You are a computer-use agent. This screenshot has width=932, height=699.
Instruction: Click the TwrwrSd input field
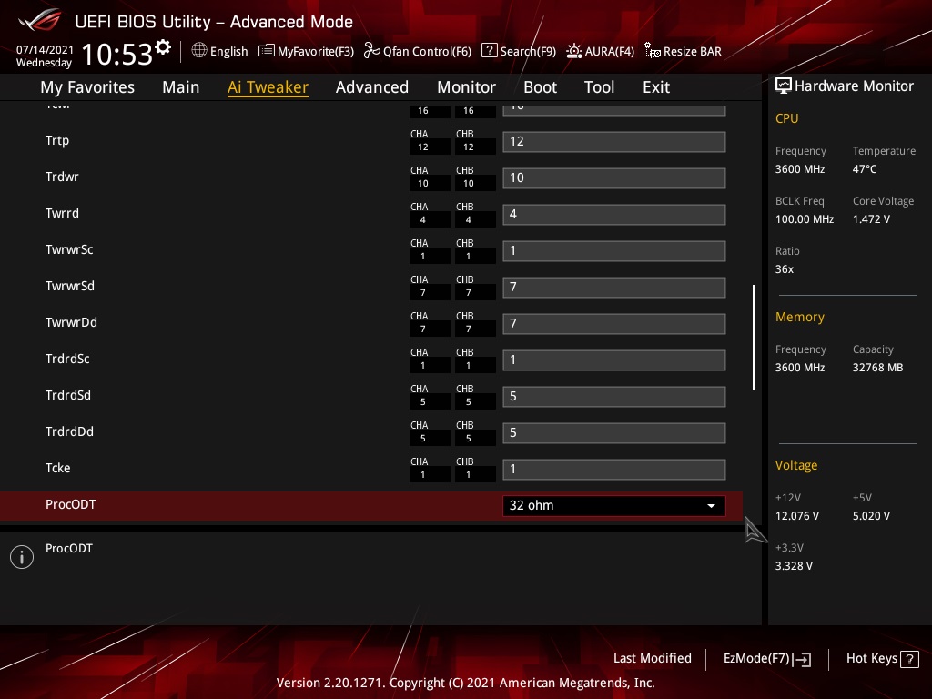click(614, 287)
